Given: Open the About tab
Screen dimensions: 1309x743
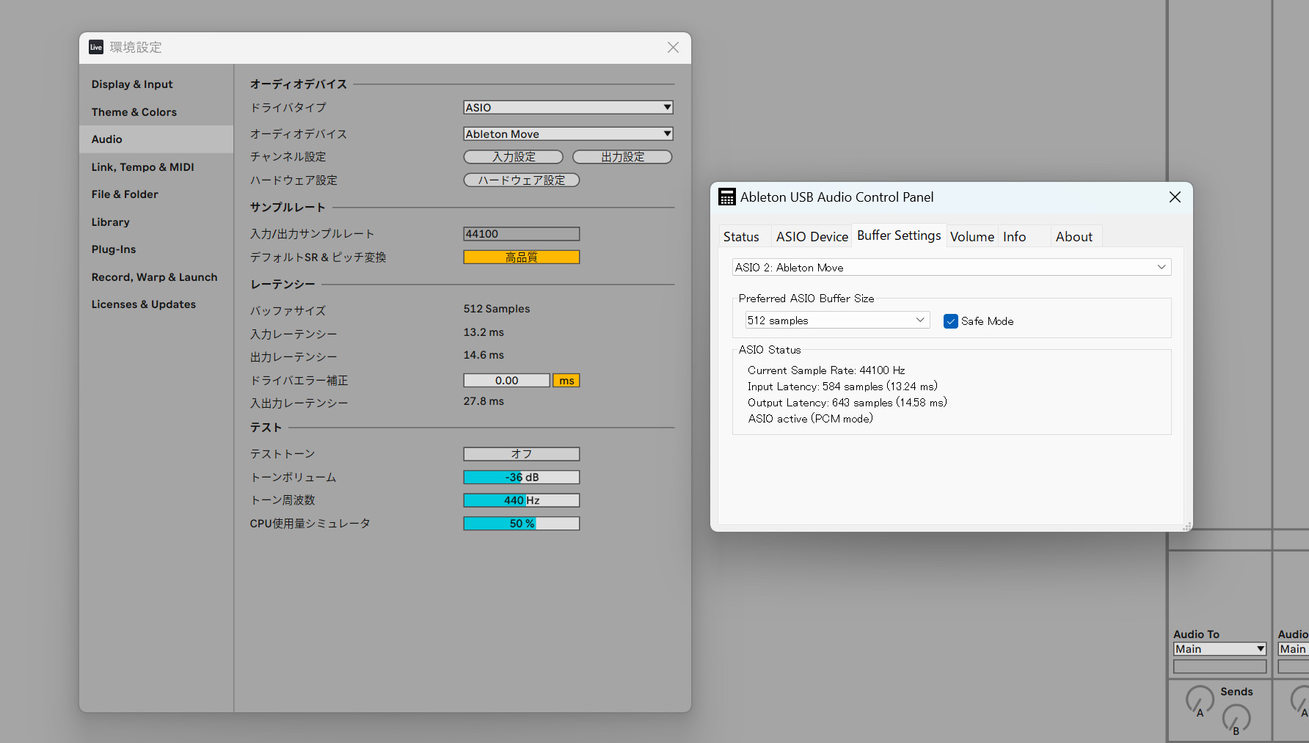Looking at the screenshot, I should 1074,237.
